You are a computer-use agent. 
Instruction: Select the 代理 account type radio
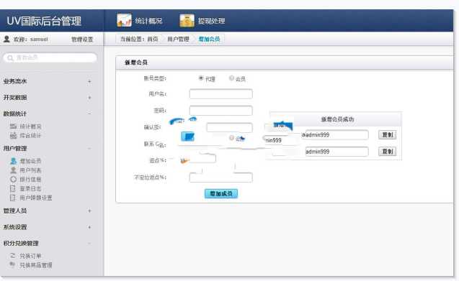click(201, 78)
